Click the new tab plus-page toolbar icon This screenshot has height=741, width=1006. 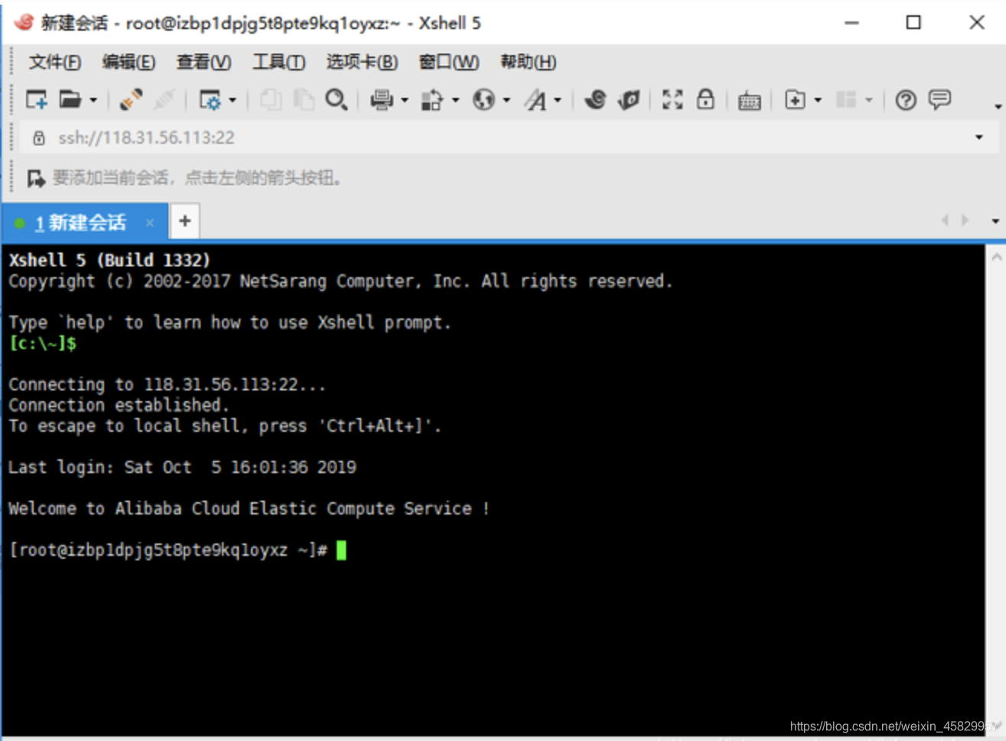(795, 100)
